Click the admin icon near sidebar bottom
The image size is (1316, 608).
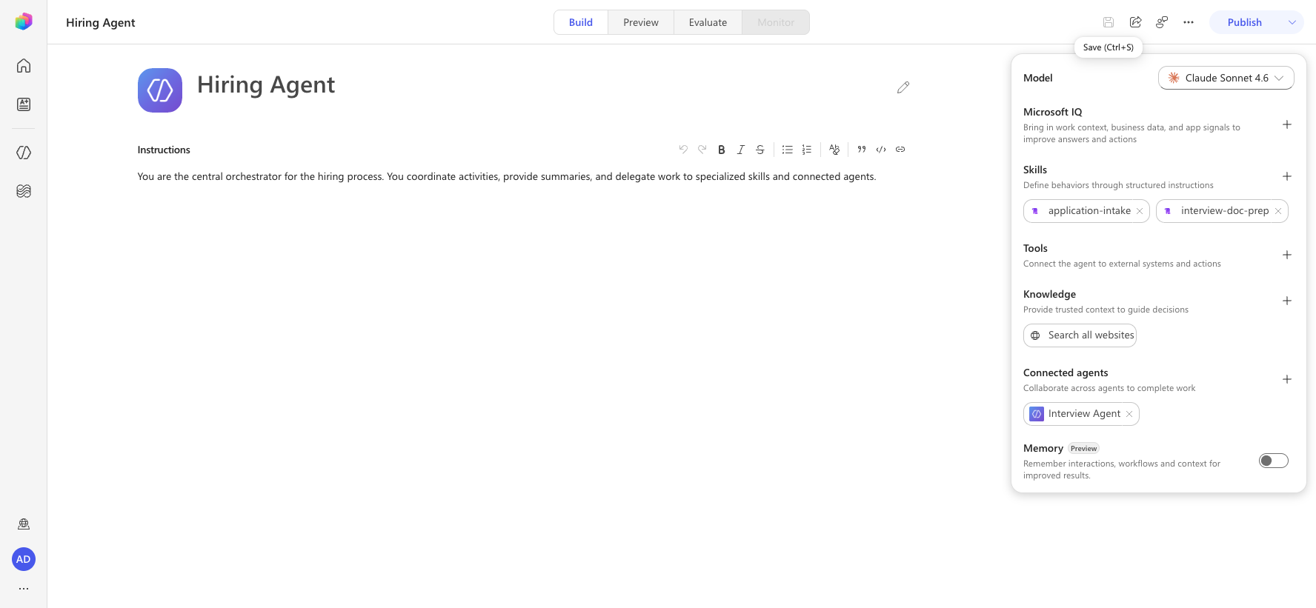[x=24, y=524]
